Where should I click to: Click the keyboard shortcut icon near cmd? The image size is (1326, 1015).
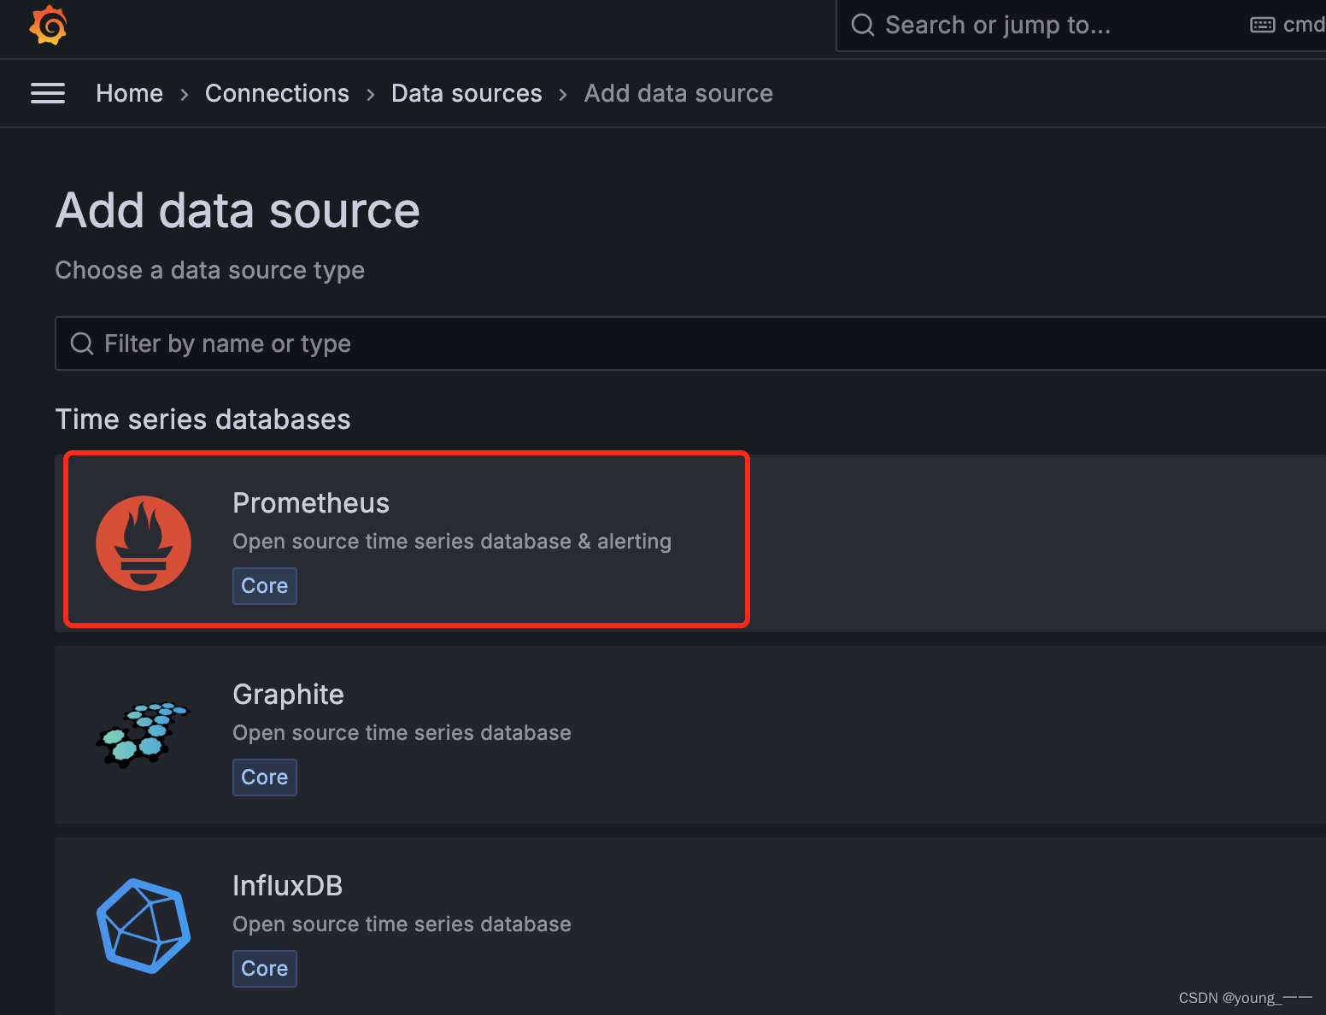tap(1262, 25)
